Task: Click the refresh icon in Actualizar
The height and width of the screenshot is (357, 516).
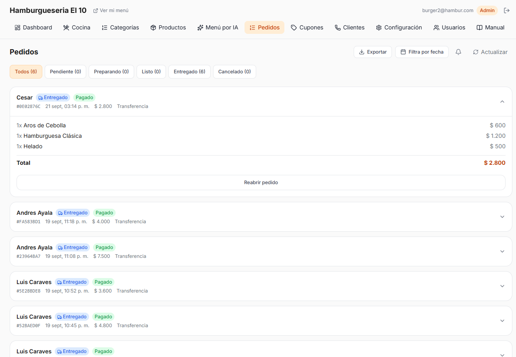Action: [476, 52]
